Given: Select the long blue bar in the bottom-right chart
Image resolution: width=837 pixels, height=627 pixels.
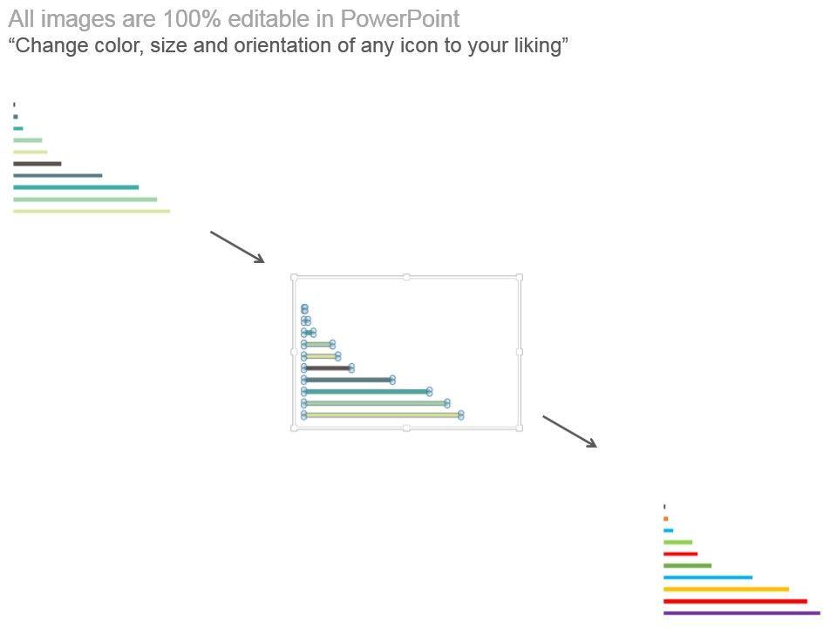Looking at the screenshot, I should pos(707,577).
